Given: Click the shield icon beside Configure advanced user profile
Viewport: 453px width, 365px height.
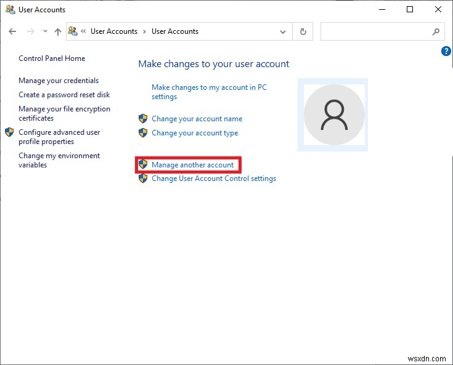Looking at the screenshot, I should 9,132.
